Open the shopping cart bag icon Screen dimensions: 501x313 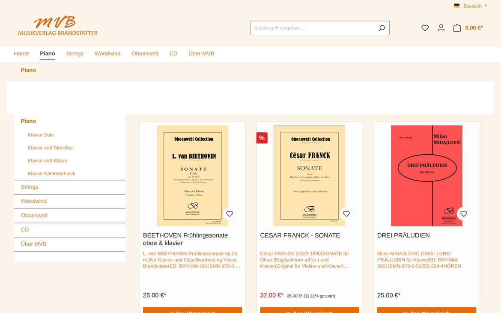[x=457, y=28]
